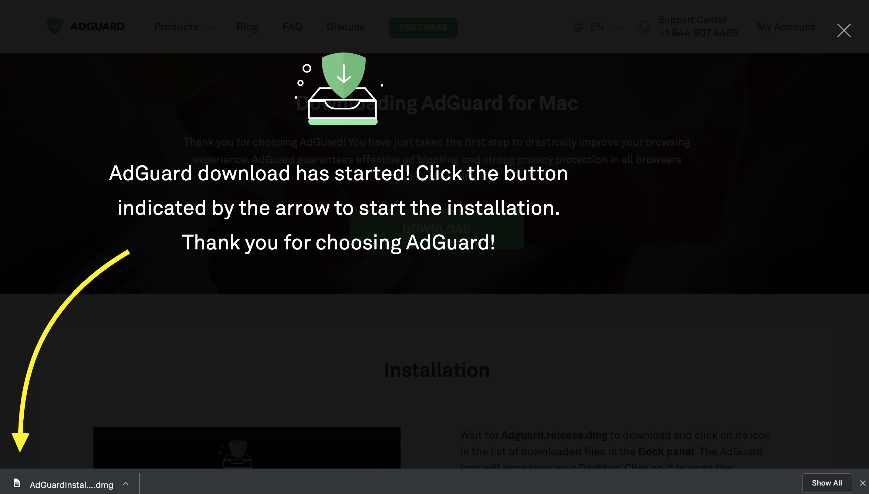Viewport: 869px width, 494px height.
Task: Click the Support Center phone icon
Action: pos(644,26)
